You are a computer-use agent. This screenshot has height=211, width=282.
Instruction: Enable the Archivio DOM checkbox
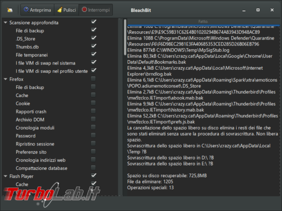(93, 119)
